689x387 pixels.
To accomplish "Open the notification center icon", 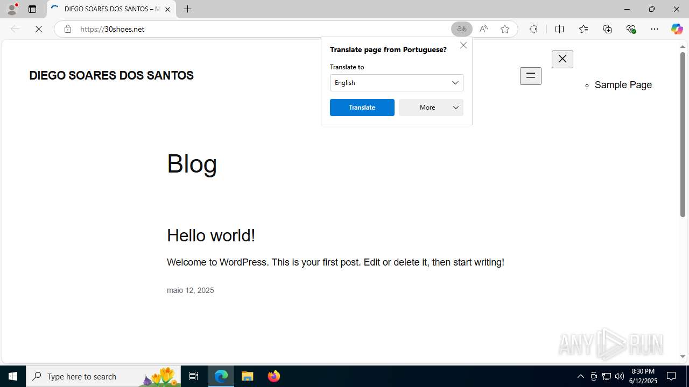I will tap(671, 376).
